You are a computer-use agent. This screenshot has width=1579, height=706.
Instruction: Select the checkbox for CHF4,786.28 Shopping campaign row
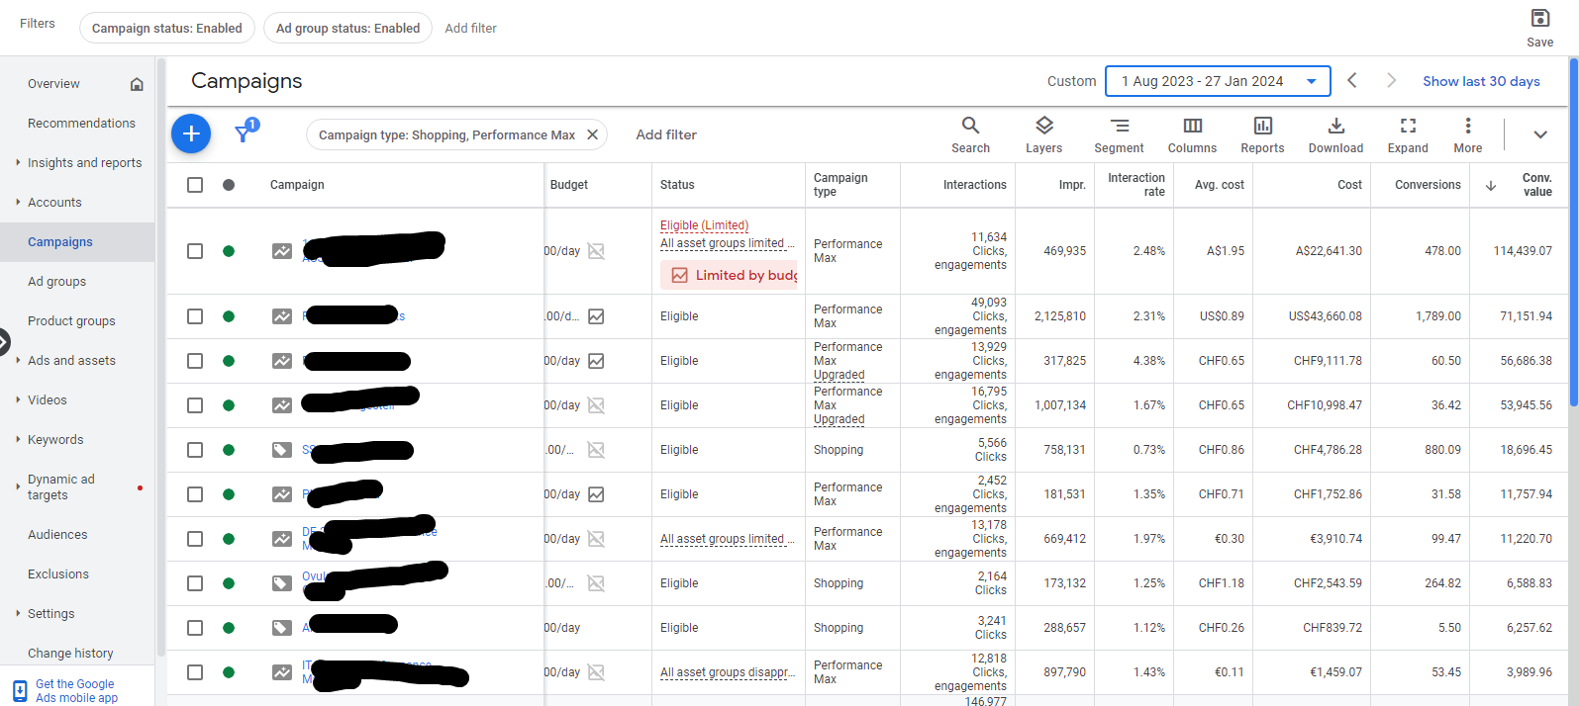195,450
